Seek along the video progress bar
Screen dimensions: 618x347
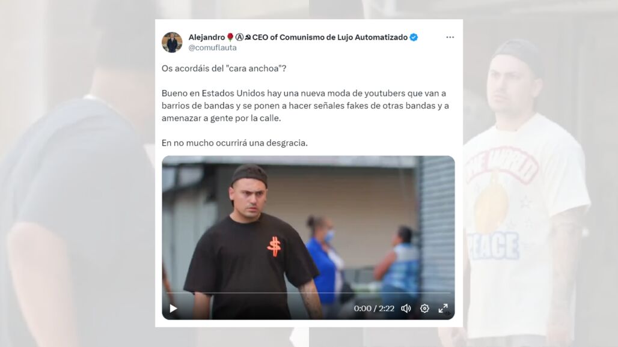[x=308, y=293]
